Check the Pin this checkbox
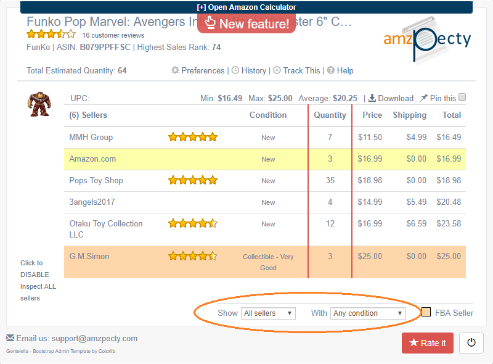Viewport: 493px width, 364px height. [462, 97]
